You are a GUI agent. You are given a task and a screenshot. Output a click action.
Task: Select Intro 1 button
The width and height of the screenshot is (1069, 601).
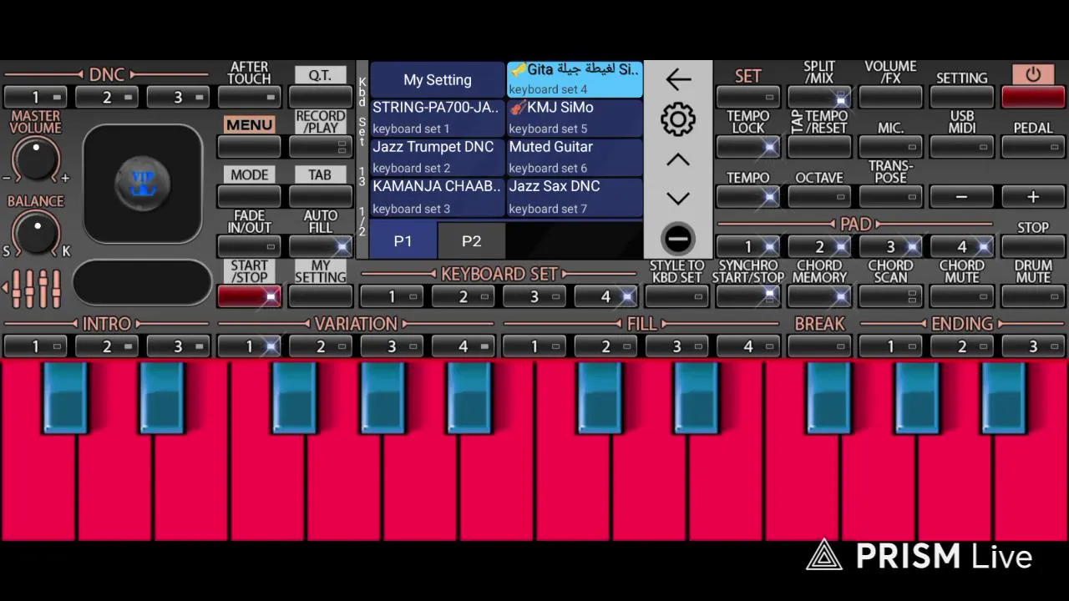click(35, 346)
